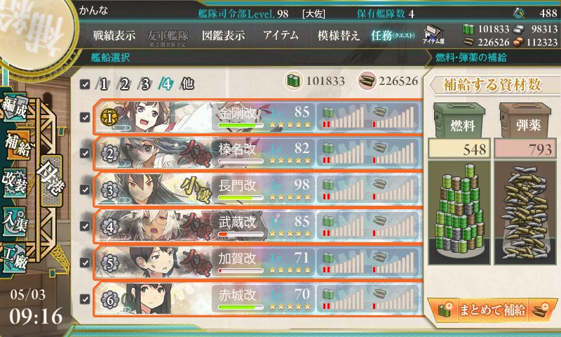Screen dimensions: 561x337
Task: Open the アイテム屋 item shop icon
Action: 433,35
